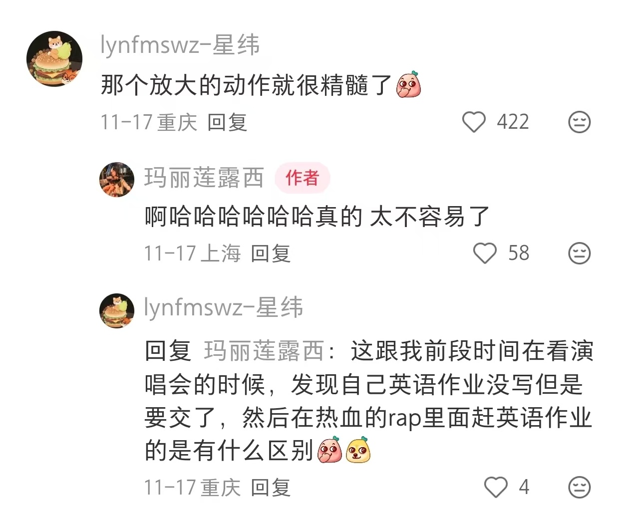Tap 回复 under the 上海 comment
Viewport: 629px width, 507px height.
click(271, 253)
